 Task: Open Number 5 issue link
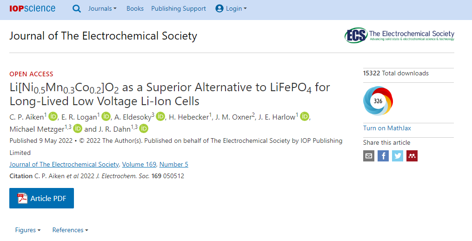click(174, 164)
